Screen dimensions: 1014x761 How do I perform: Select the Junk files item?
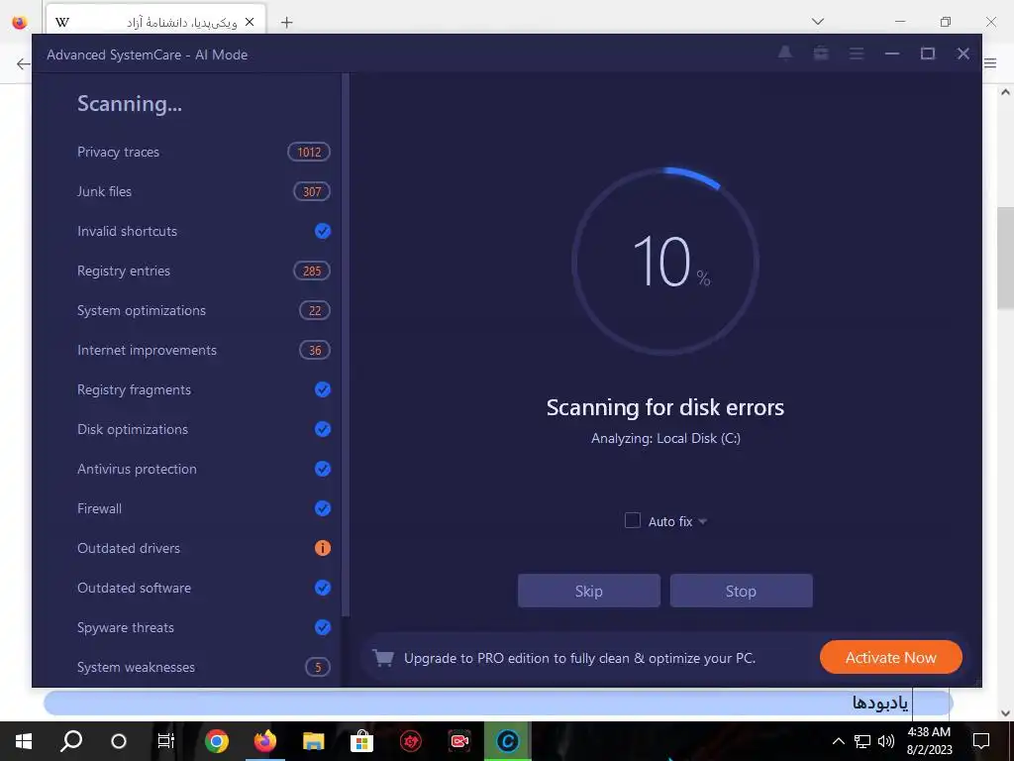click(x=104, y=191)
